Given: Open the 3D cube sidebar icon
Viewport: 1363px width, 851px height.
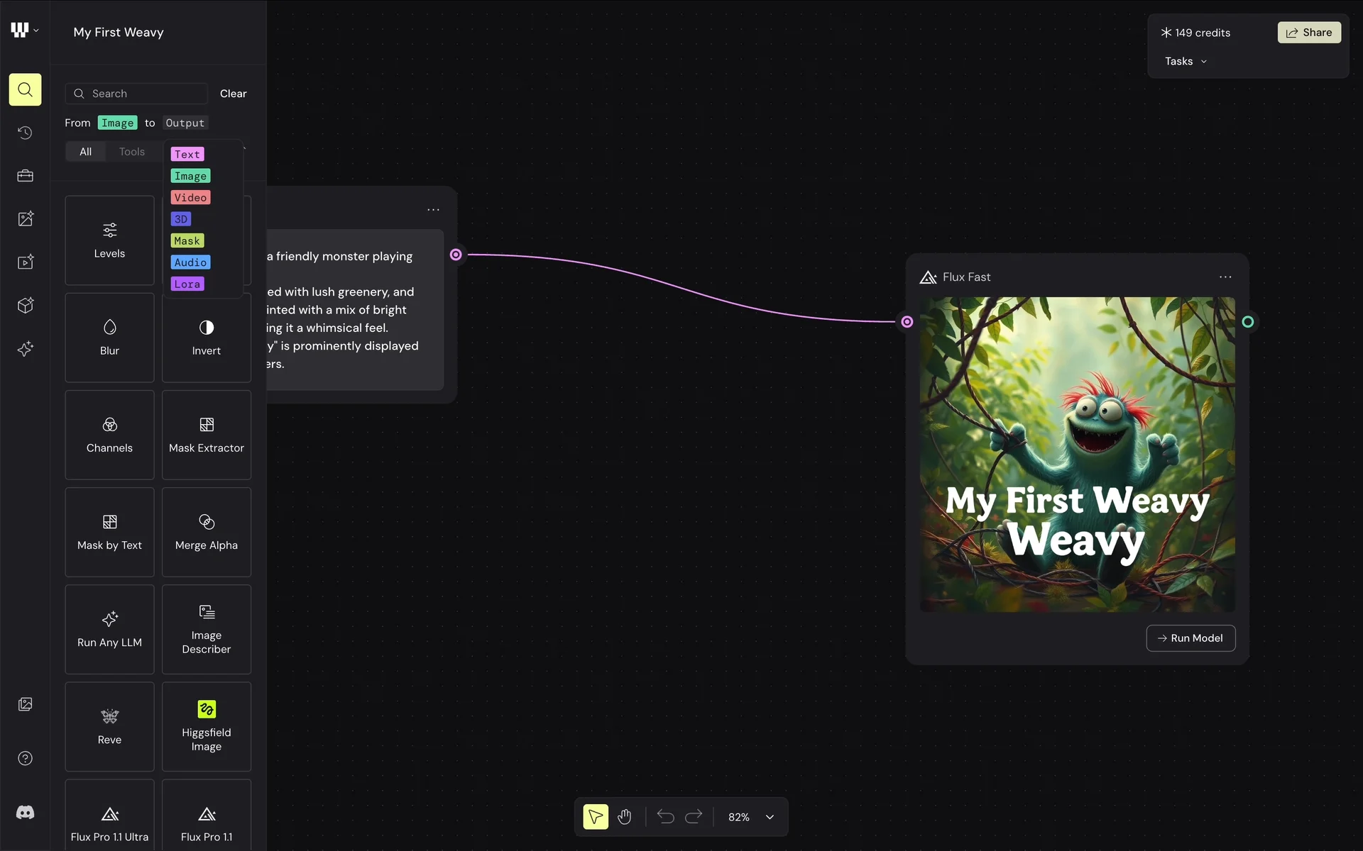Looking at the screenshot, I should 25,306.
